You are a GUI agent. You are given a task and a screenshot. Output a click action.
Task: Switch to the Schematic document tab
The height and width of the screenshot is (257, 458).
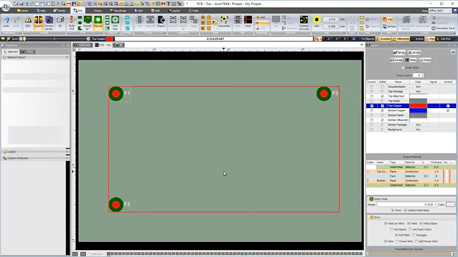click(83, 45)
